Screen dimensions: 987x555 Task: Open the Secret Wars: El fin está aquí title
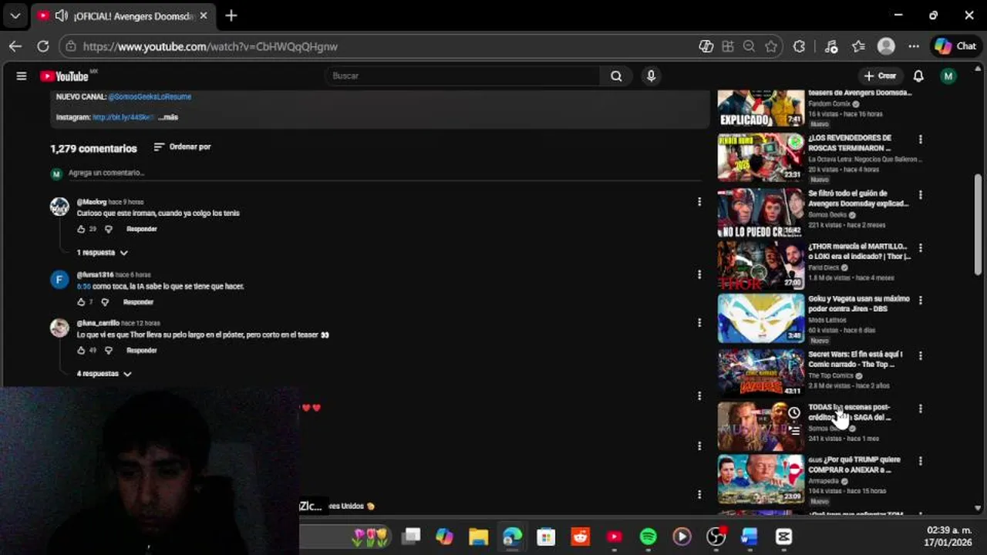(854, 359)
